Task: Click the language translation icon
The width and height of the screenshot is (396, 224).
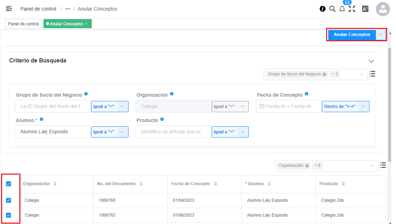Action: (365, 9)
